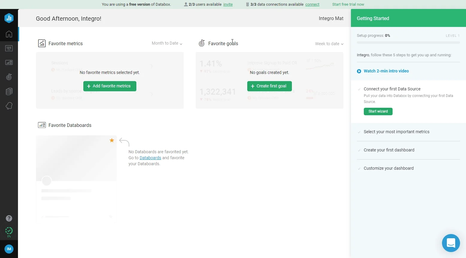This screenshot has width=466, height=258.
Task: Open Alerts from the sidebar bell icon
Action: pyautogui.click(x=9, y=106)
